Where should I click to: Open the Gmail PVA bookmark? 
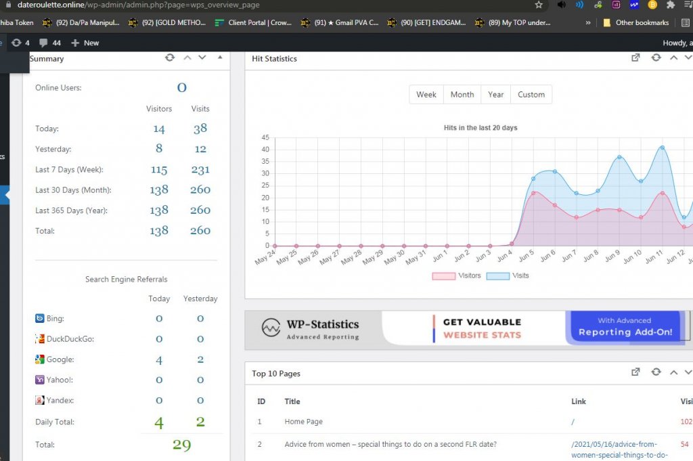click(340, 22)
